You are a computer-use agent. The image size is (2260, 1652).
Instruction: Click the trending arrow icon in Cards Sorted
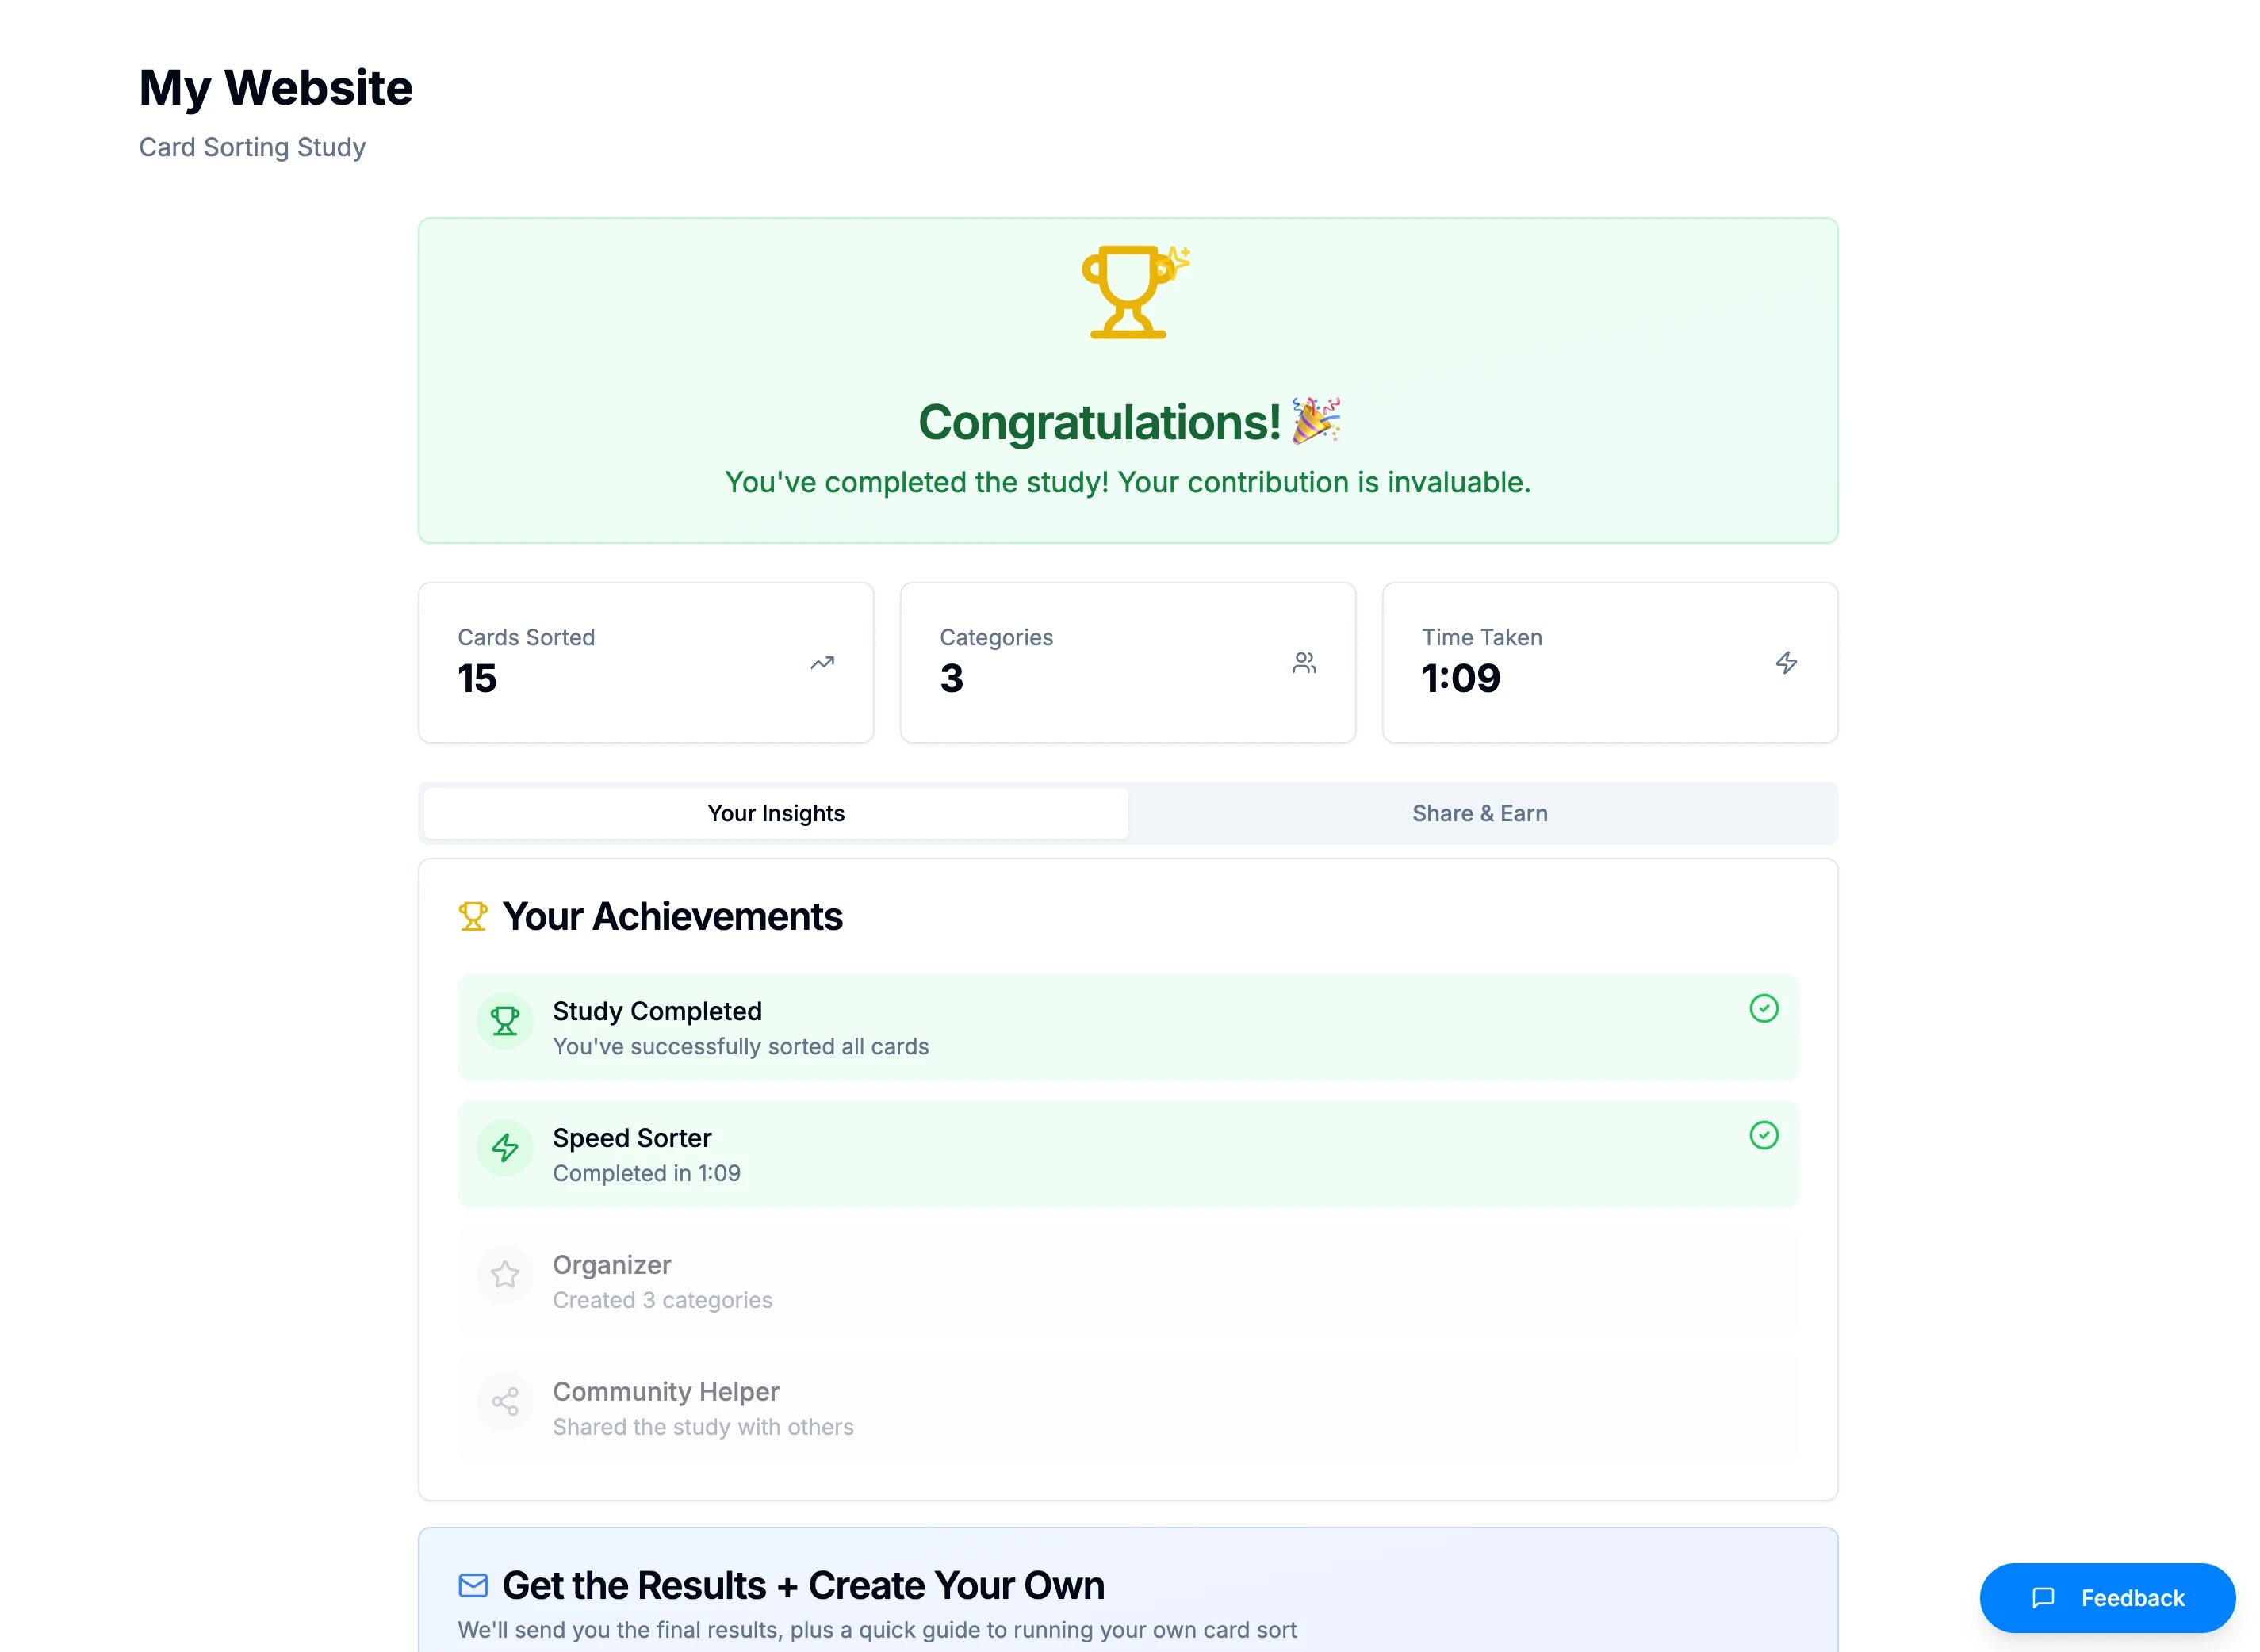point(822,663)
